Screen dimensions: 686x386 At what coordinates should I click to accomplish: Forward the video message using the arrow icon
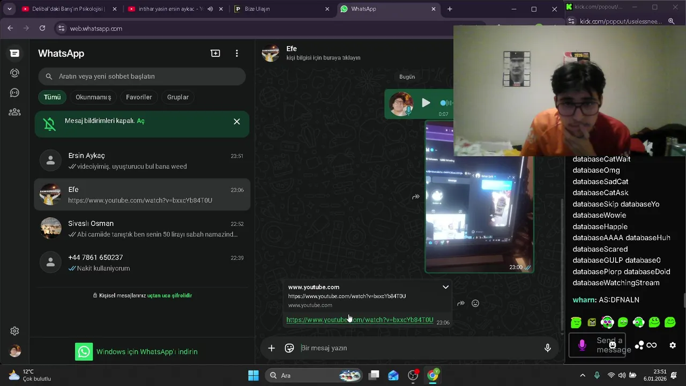(415, 197)
